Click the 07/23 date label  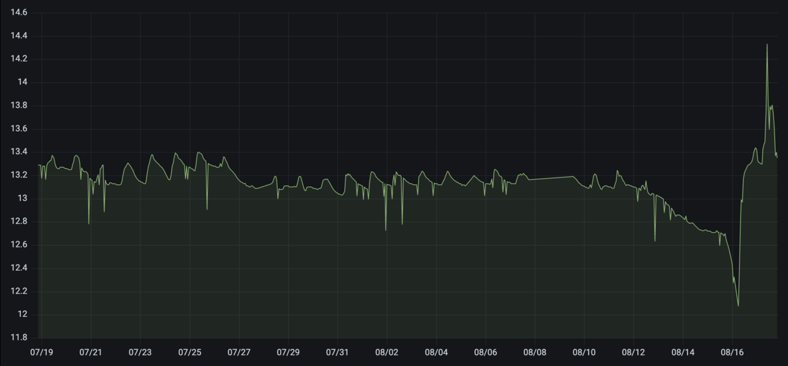click(140, 352)
